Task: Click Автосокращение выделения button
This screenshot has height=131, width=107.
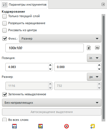Action: pos(52,112)
